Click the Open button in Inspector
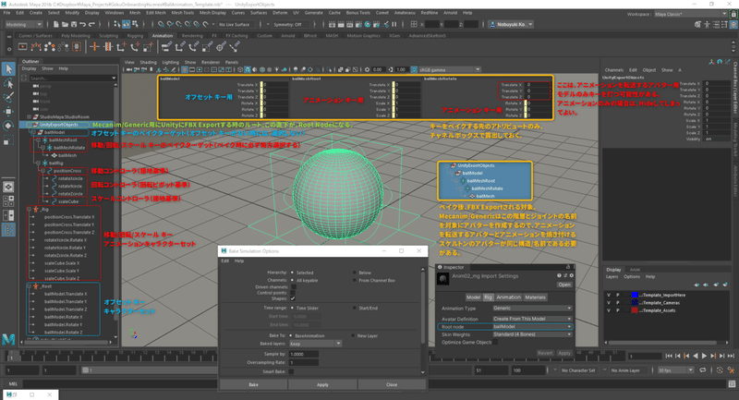739x400 pixels. click(564, 285)
